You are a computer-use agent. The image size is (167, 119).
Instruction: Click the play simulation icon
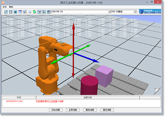[15, 12]
